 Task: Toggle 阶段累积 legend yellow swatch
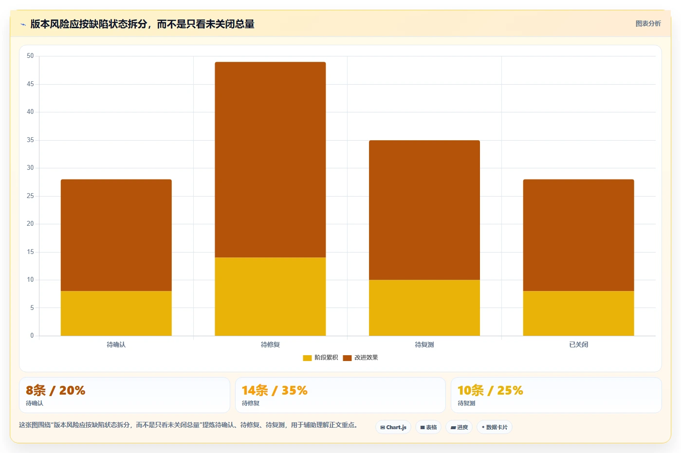pyautogui.click(x=307, y=358)
